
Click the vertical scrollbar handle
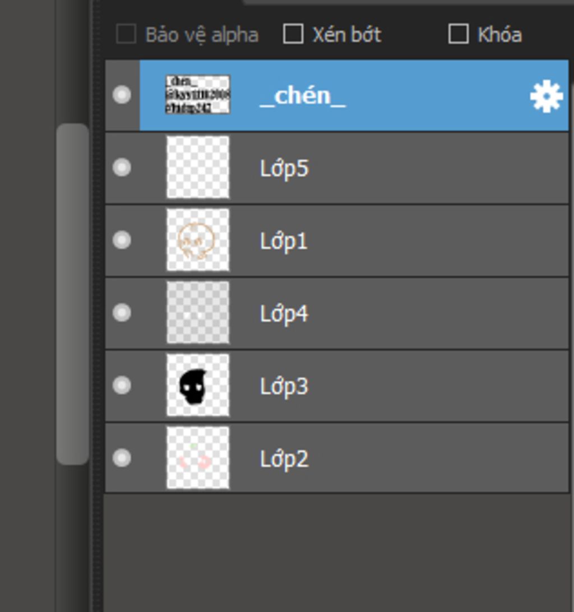coord(73,294)
